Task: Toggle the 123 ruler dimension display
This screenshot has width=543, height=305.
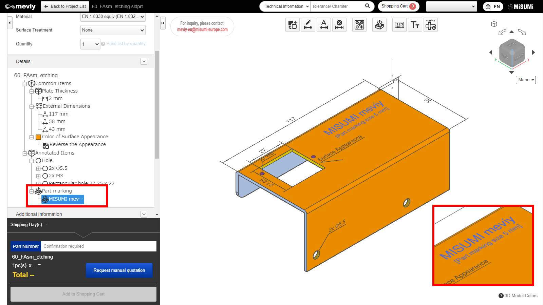Action: click(399, 25)
